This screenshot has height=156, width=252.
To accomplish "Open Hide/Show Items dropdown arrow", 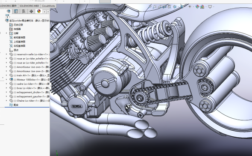I will pos(193,6).
